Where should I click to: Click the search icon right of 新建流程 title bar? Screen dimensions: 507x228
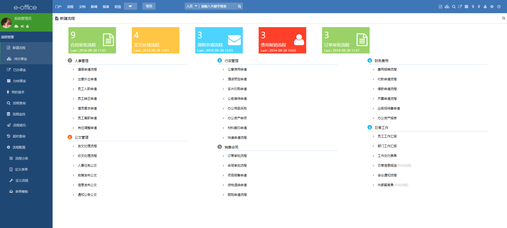coord(504,18)
